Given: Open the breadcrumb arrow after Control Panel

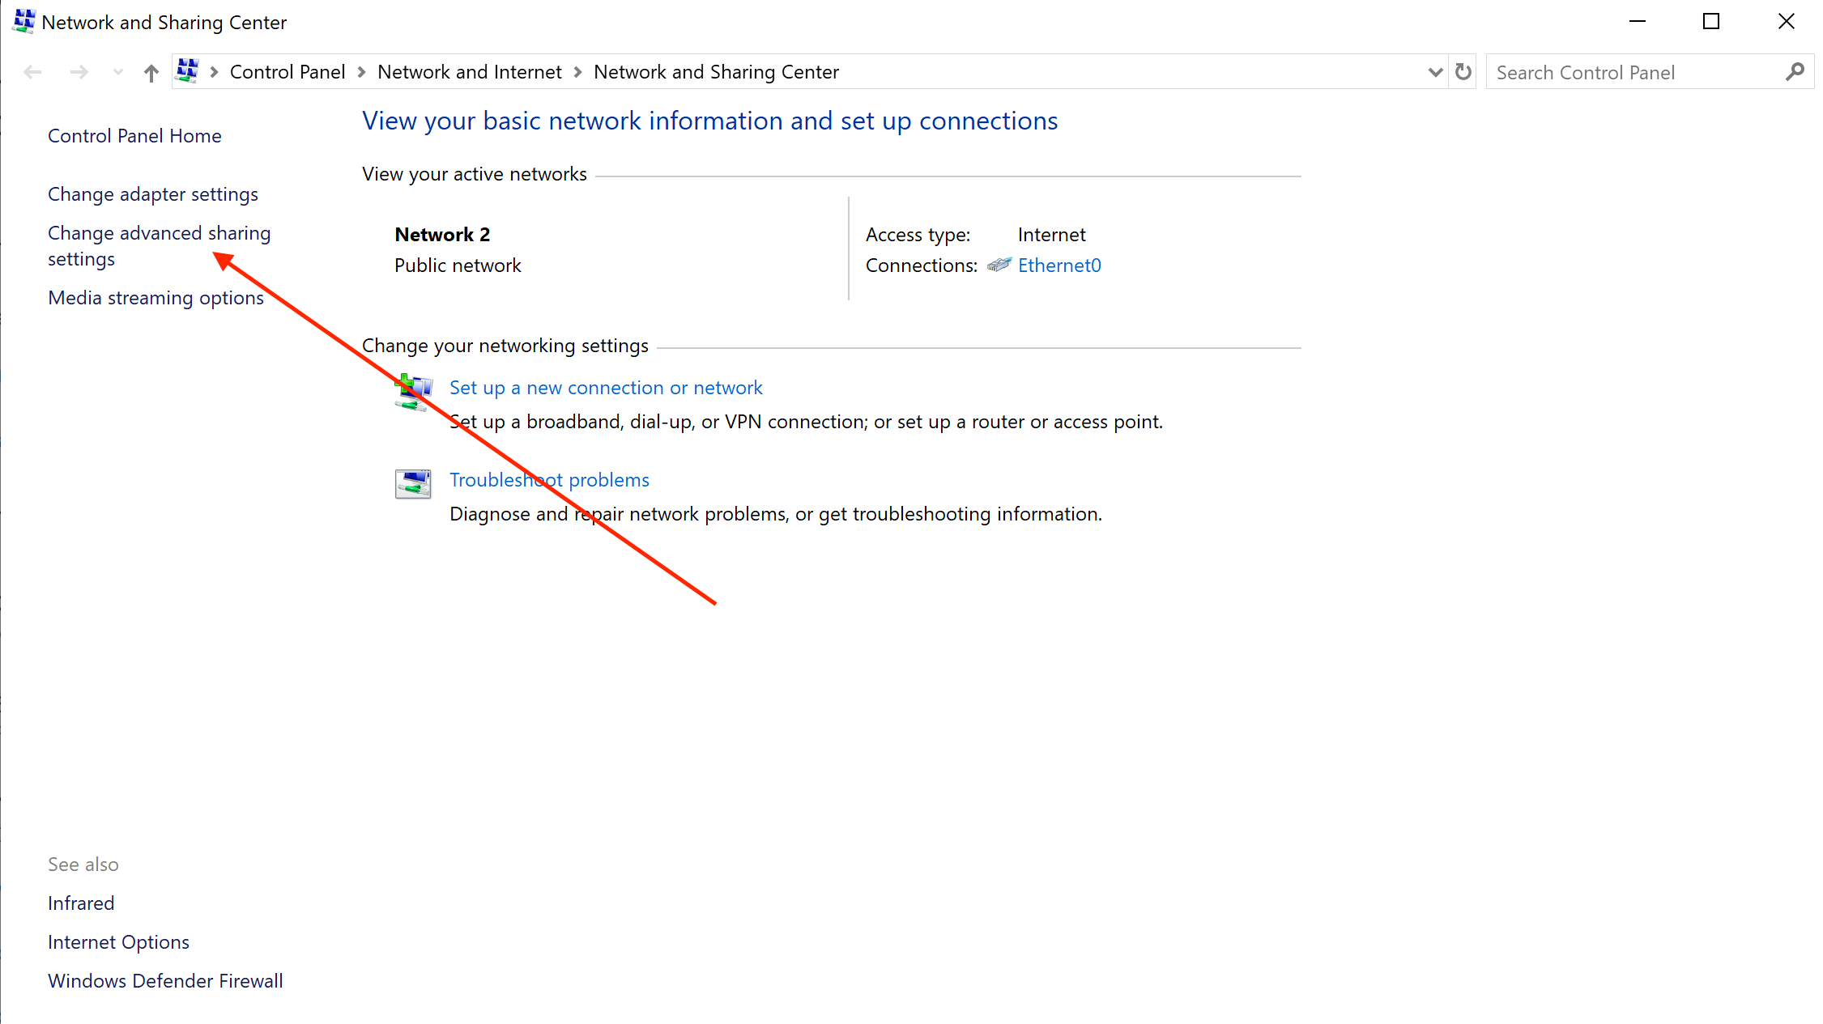Looking at the screenshot, I should (x=361, y=71).
